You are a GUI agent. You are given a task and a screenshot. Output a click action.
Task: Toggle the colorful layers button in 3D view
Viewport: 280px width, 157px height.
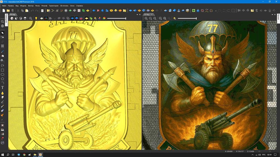pyautogui.click(x=104, y=18)
